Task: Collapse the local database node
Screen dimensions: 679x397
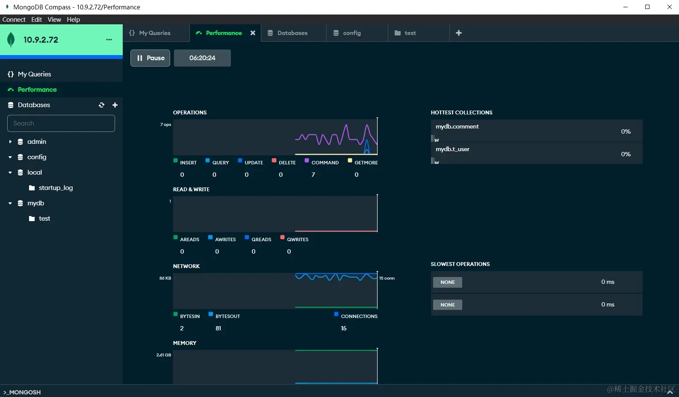Action: [x=10, y=172]
